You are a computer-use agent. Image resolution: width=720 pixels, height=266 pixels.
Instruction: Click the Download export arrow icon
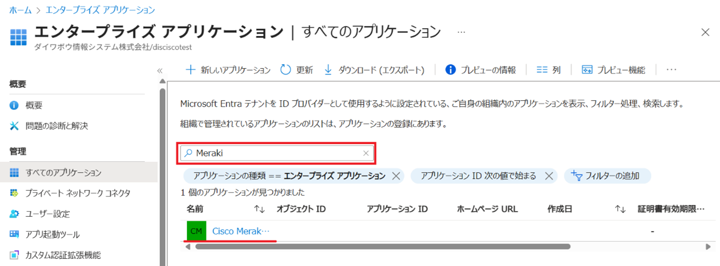click(328, 70)
